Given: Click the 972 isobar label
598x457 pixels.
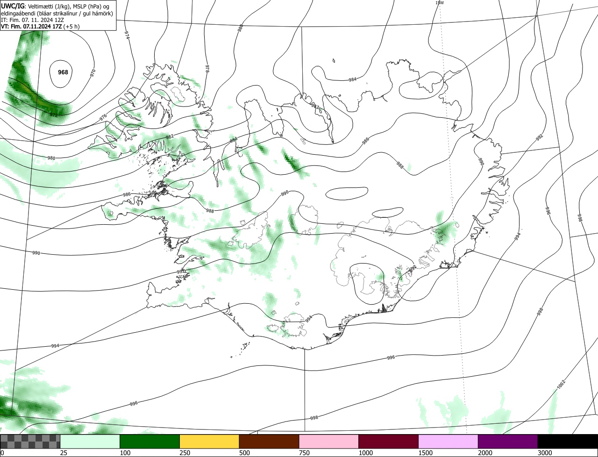Looking at the screenshot, I should pos(54,115).
